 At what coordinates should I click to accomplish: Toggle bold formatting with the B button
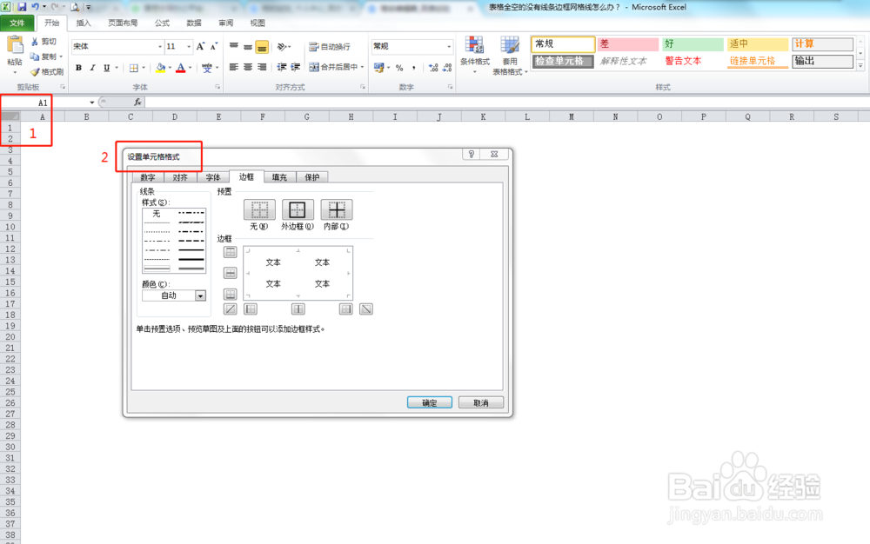click(79, 68)
